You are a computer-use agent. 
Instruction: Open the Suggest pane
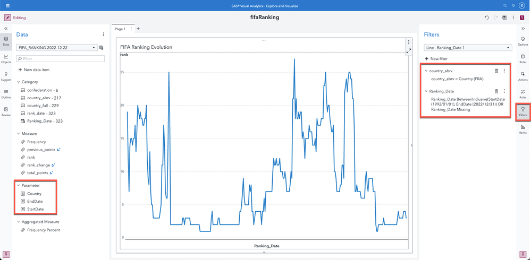[6, 76]
